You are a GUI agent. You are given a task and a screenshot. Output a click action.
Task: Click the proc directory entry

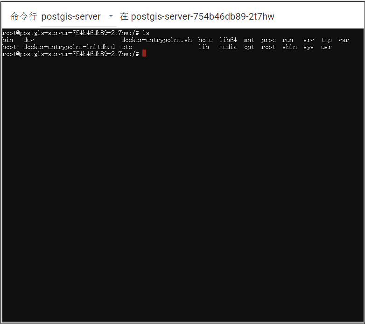(268, 40)
